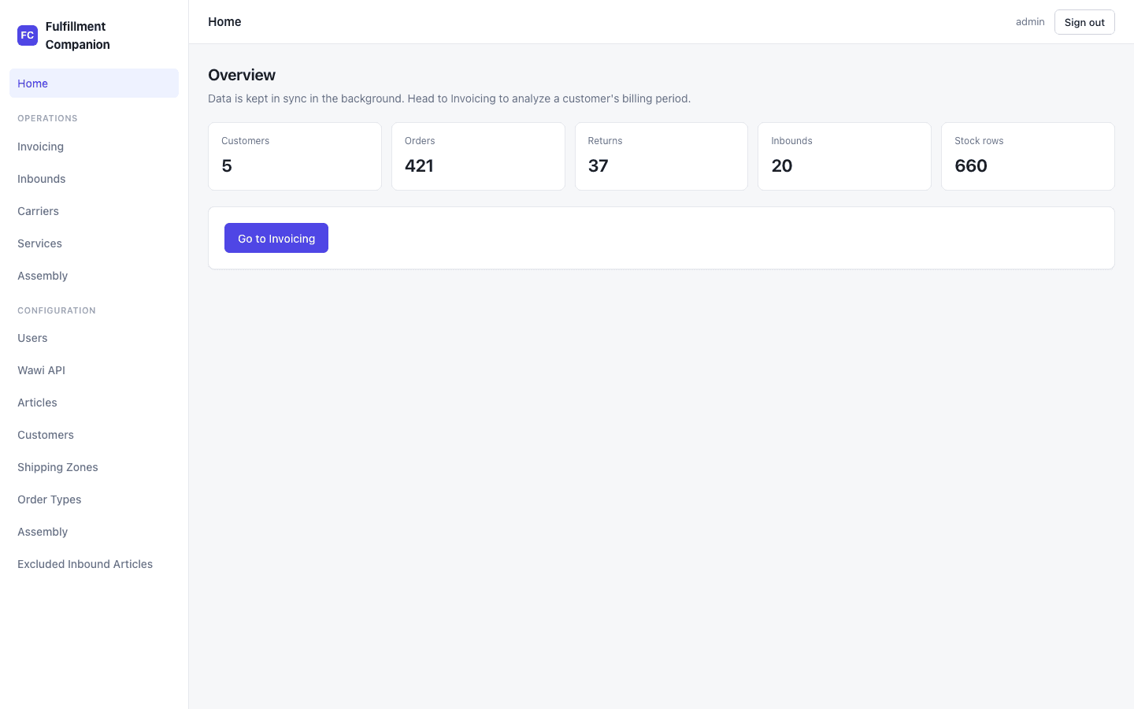
Task: Open Home in the sidebar
Action: [x=94, y=84]
